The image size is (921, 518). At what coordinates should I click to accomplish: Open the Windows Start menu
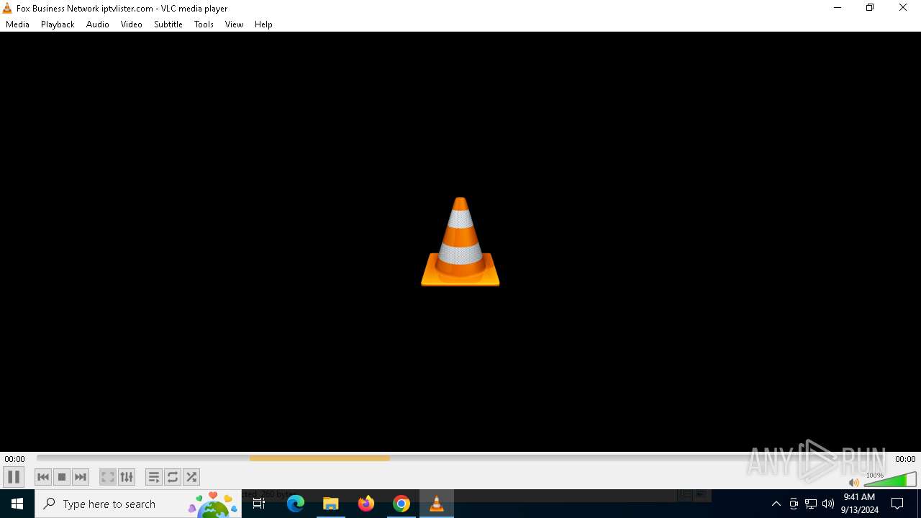17,504
